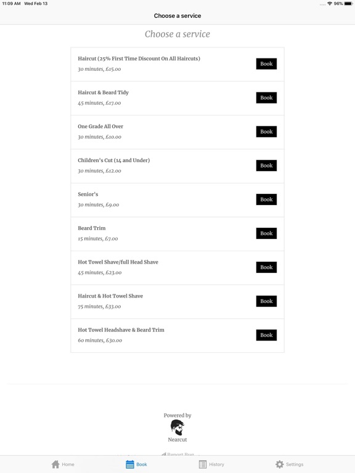Book Hot Towel Headshave & Beard Trim
This screenshot has height=473, width=355.
coord(266,335)
